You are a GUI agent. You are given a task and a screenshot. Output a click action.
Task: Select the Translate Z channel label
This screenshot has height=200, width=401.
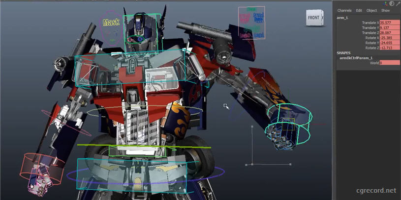(370, 33)
